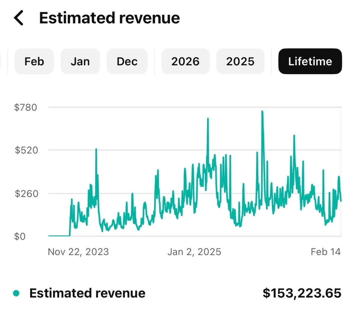
Task: Click the $260 y-axis label
Action: (x=26, y=193)
